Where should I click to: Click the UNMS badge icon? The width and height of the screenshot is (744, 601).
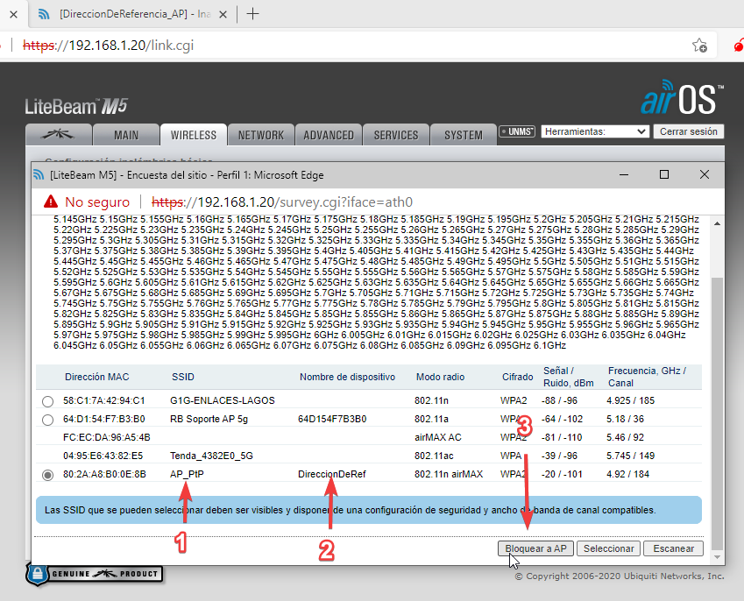pos(516,131)
